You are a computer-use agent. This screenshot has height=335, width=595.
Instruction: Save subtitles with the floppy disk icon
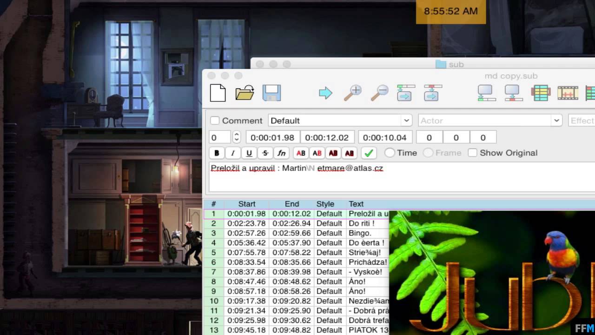point(271,93)
